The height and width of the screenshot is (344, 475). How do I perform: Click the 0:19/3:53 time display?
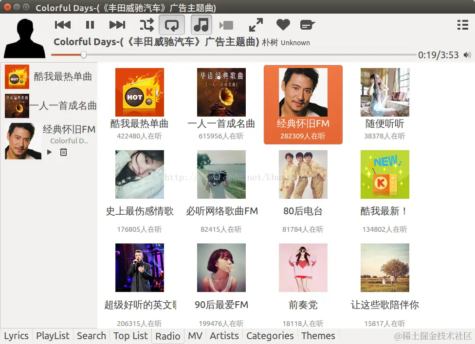[x=438, y=55]
